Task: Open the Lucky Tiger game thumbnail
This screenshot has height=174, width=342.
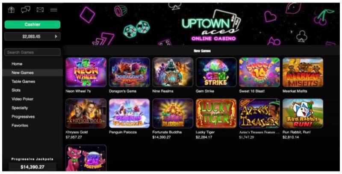Action: coord(216,113)
